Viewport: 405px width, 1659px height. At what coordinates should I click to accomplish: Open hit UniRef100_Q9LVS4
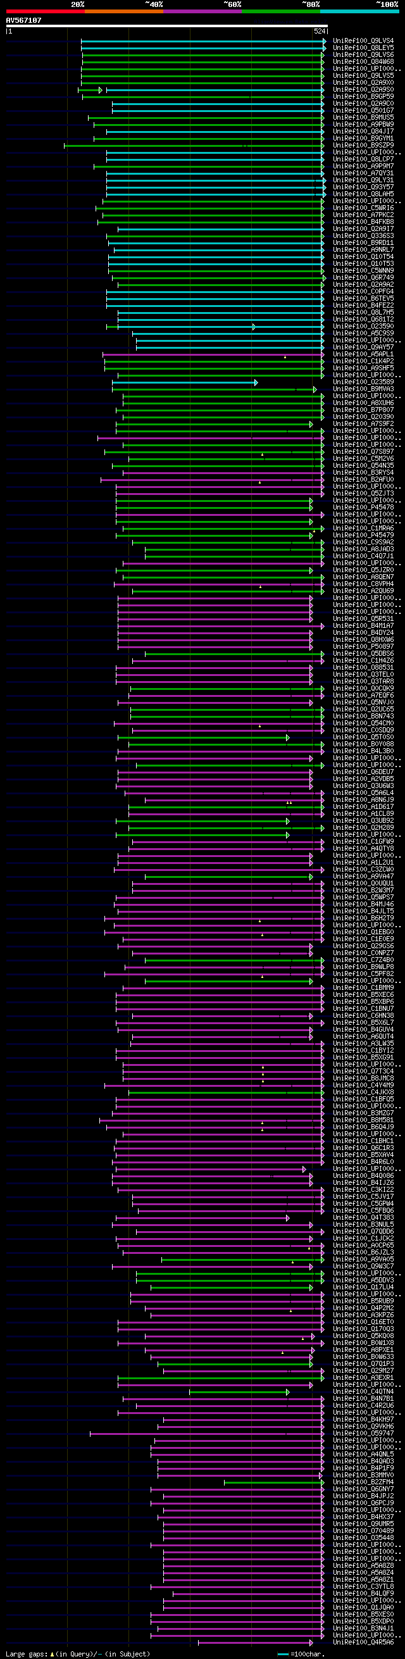pos(363,41)
